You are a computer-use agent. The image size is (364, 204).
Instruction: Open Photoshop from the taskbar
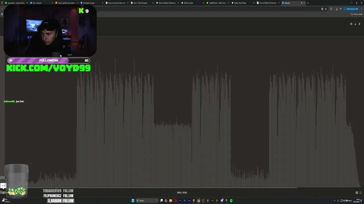tap(185, 201)
